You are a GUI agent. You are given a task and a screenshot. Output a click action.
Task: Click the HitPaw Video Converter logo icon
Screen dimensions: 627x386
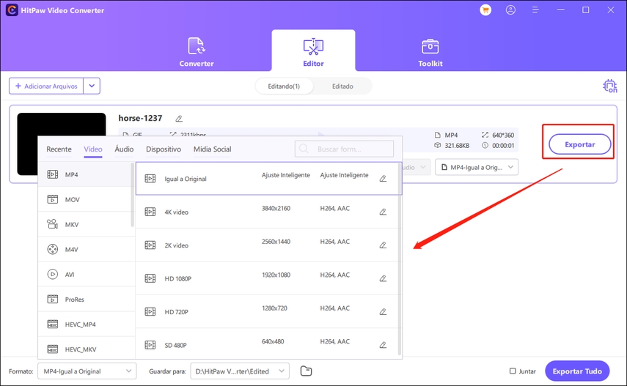pyautogui.click(x=12, y=10)
